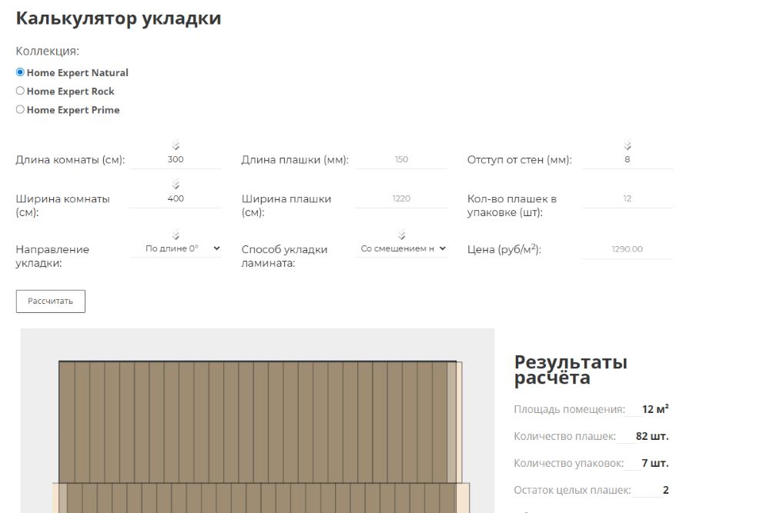The height and width of the screenshot is (513, 770).
Task: Click the floor layout preview diagram
Action: click(x=258, y=423)
